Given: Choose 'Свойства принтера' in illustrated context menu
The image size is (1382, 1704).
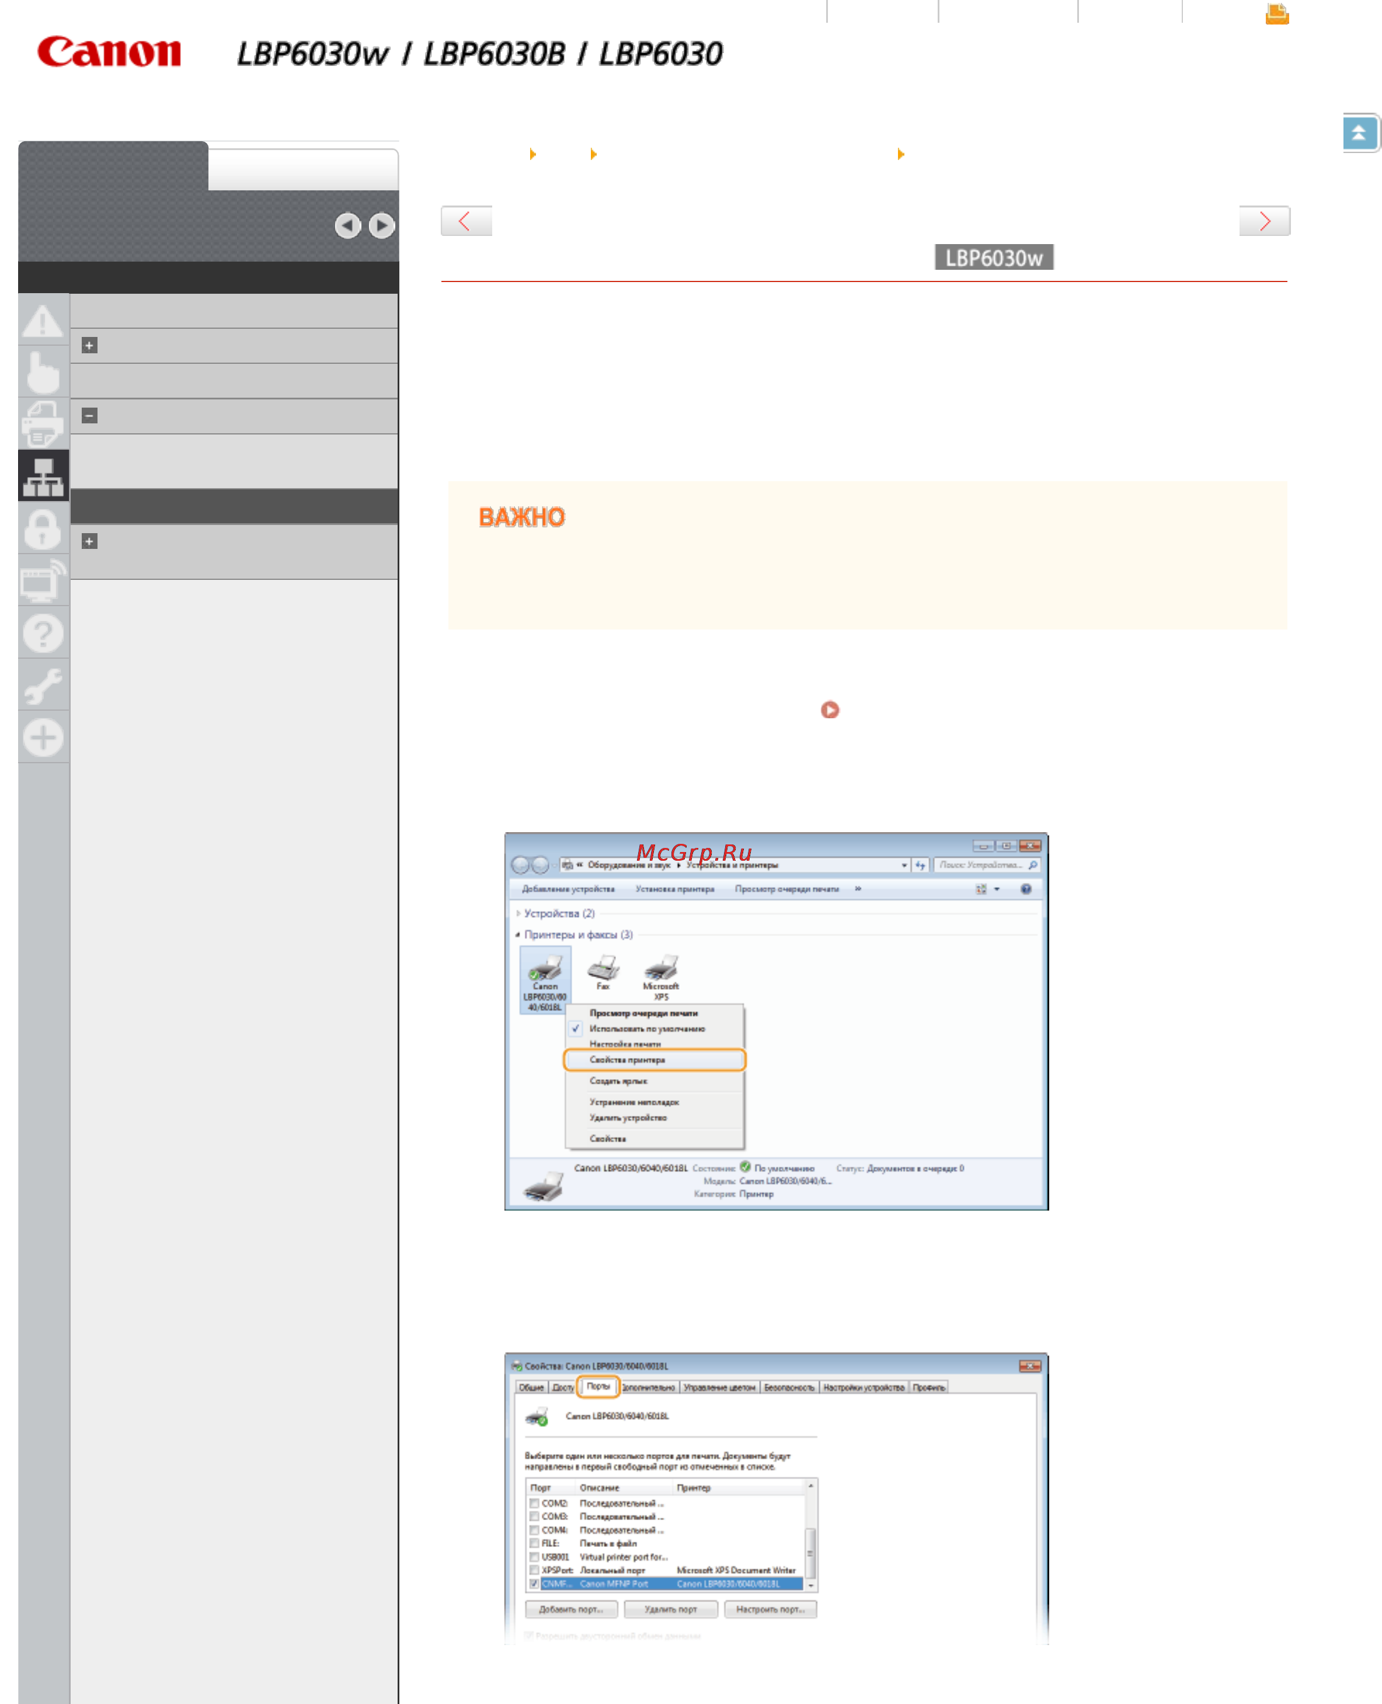Looking at the screenshot, I should (x=655, y=1060).
